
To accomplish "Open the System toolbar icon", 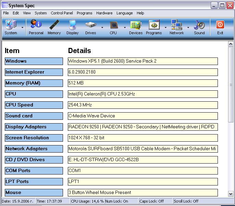I will (11, 27).
